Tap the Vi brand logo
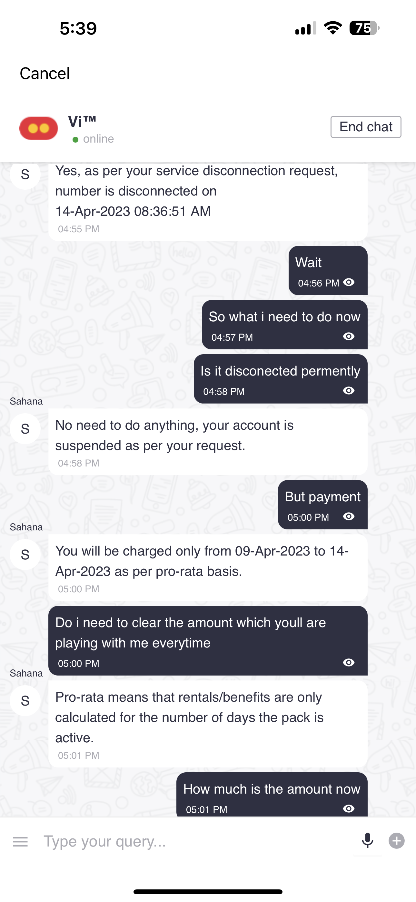The image size is (416, 902). tap(38, 128)
